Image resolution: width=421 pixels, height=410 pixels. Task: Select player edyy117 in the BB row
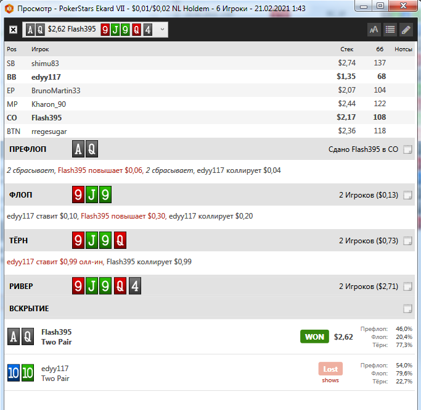coord(210,77)
